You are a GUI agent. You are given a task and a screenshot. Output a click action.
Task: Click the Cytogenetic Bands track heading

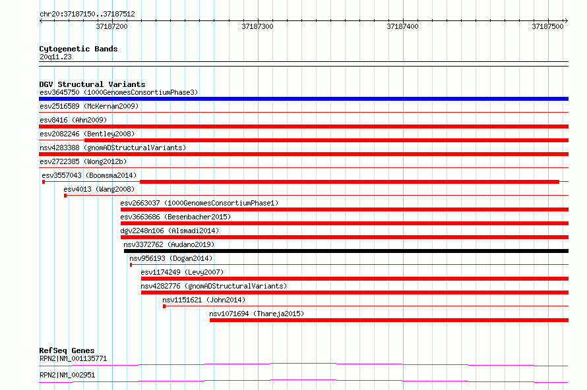pyautogui.click(x=78, y=49)
